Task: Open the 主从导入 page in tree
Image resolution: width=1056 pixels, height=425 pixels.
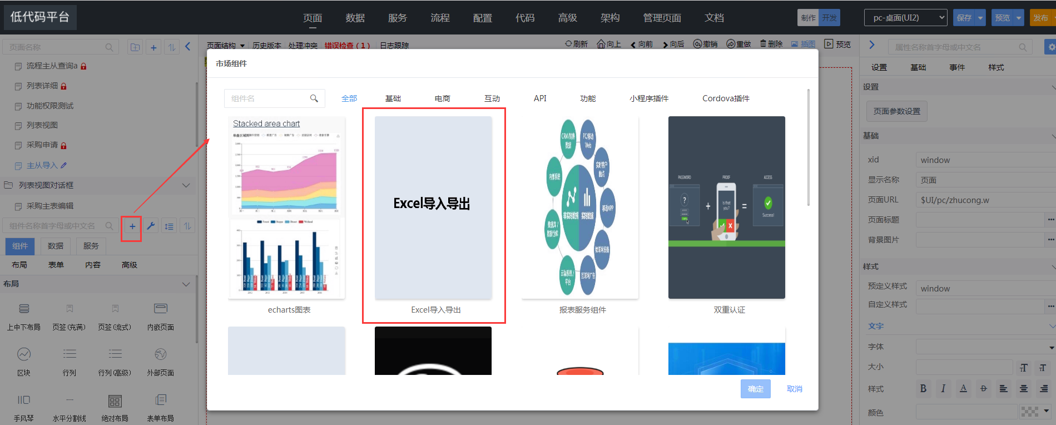Action: 42,165
